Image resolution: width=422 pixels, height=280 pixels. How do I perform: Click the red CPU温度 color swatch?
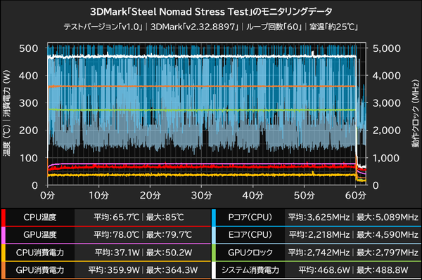point(4,217)
